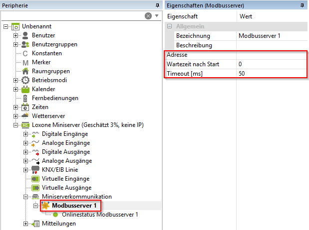Click the green Kalender icon

(25, 89)
